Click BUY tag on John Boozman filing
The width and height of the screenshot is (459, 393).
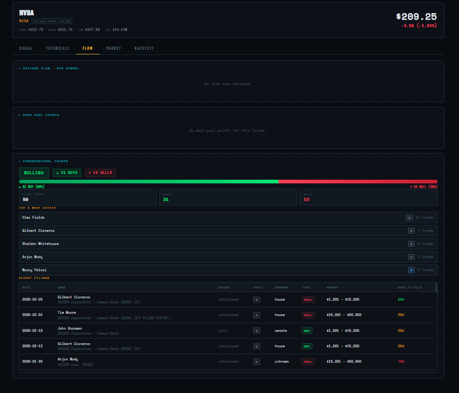[x=307, y=331]
